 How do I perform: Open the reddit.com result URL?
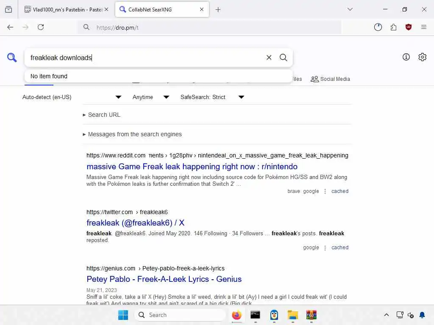(x=217, y=155)
